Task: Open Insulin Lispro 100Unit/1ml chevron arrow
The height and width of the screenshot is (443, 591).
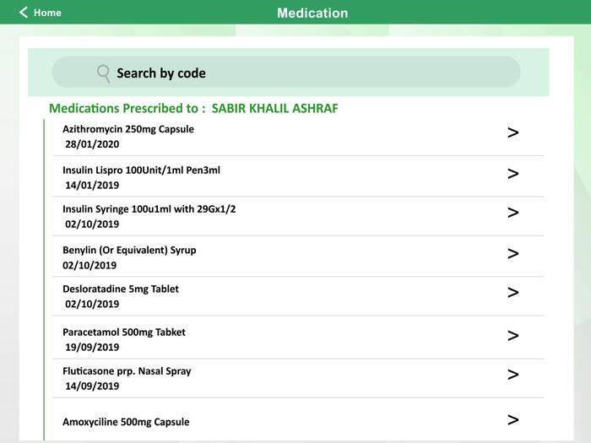Action: [513, 174]
